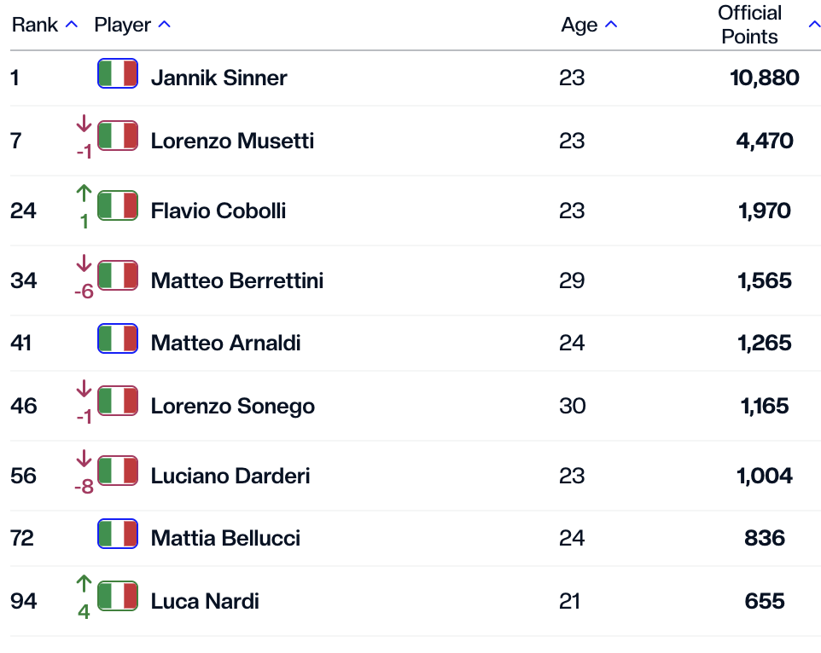Click the flag next to Matteo Berrettini
This screenshot has height=653, width=821.
click(x=118, y=275)
